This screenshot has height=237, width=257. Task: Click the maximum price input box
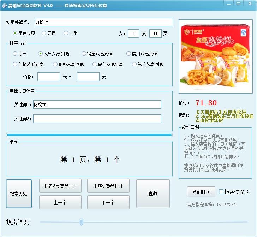(x=88, y=77)
